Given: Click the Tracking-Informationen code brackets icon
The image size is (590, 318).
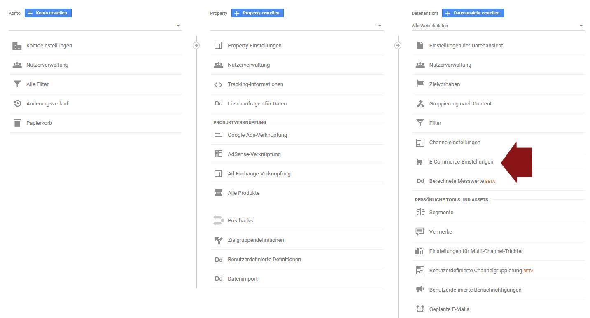Looking at the screenshot, I should (218, 84).
